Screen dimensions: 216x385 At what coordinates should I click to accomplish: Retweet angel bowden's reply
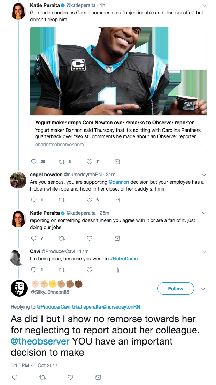point(62,200)
